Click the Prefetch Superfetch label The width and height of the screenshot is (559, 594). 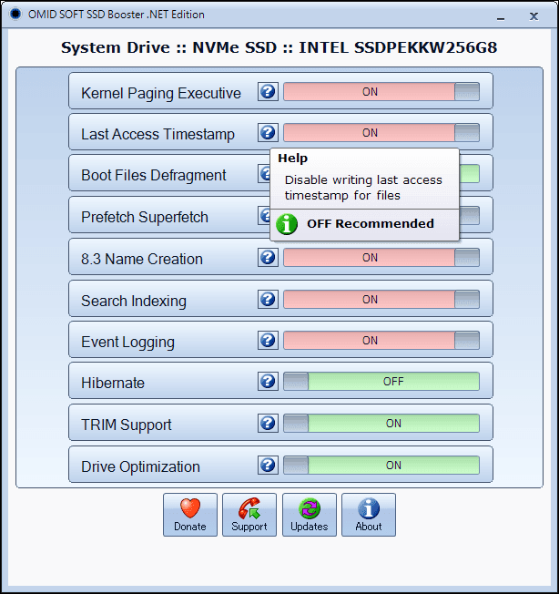click(145, 217)
